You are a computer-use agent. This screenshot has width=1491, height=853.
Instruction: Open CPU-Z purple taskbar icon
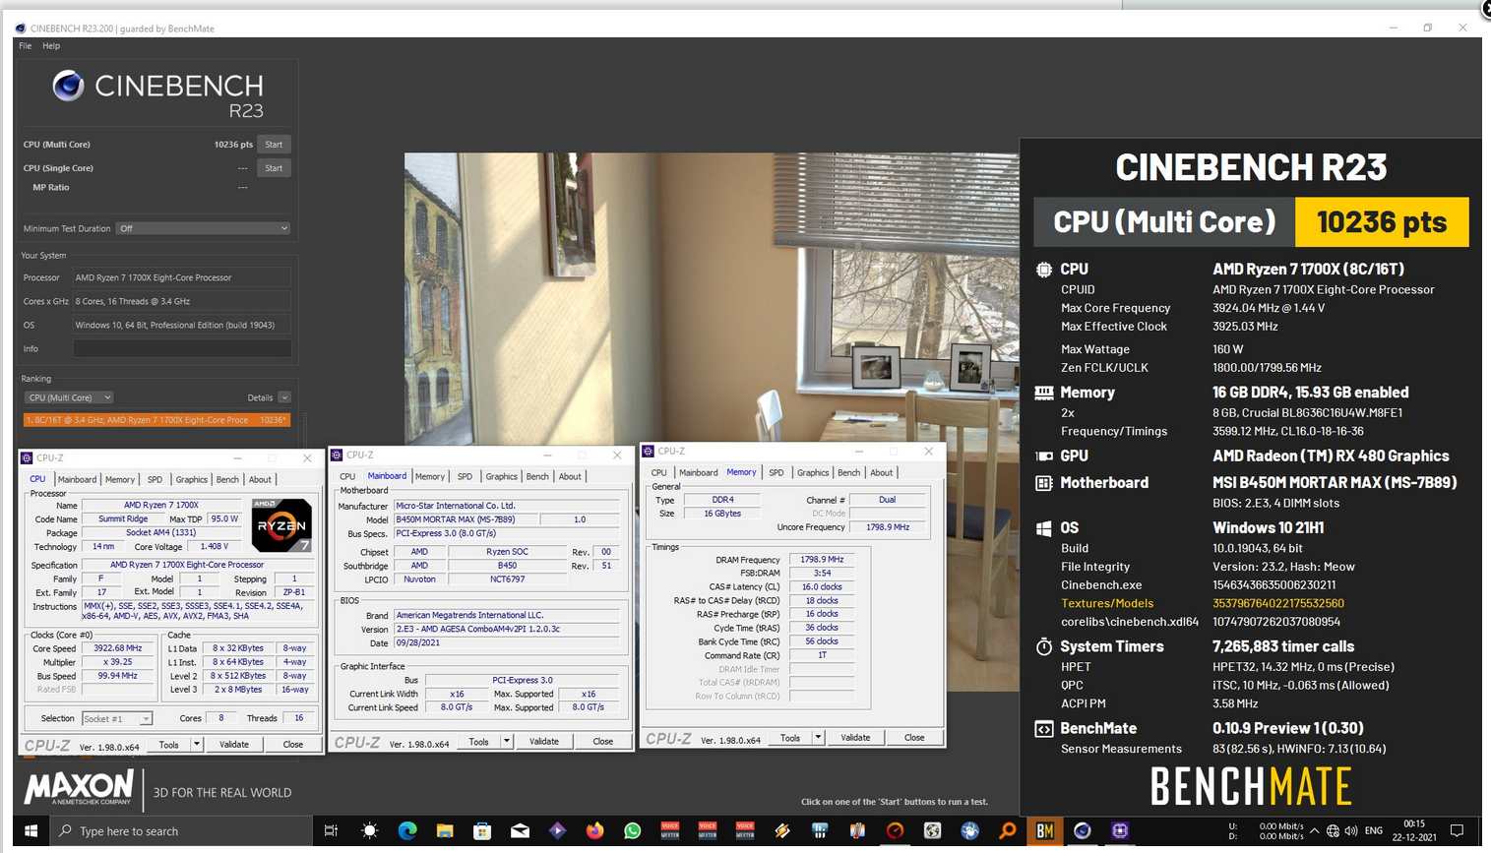point(1120,831)
